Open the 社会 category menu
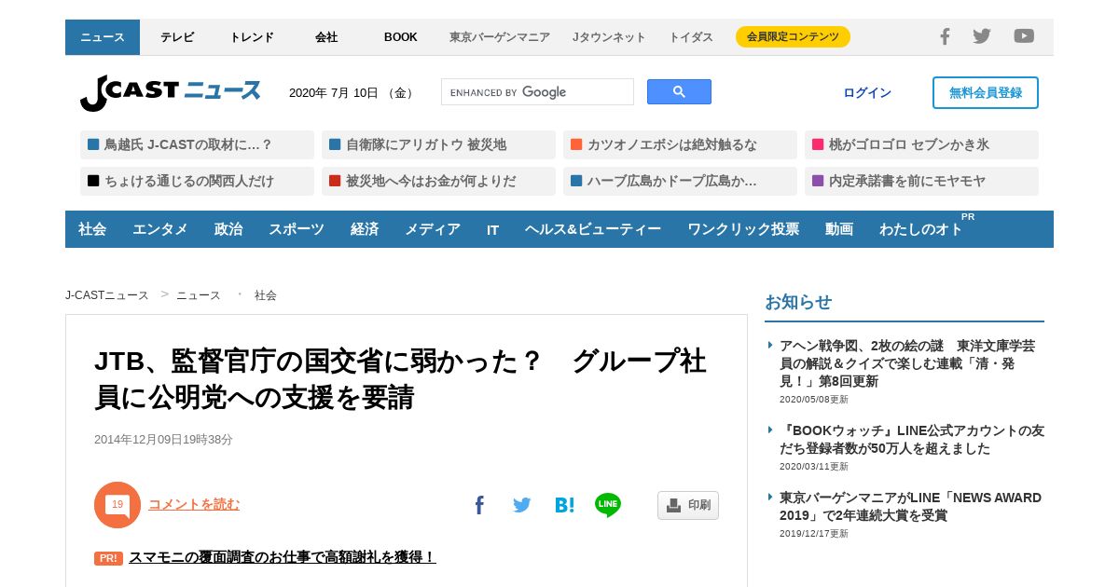1119x587 pixels. 92,229
